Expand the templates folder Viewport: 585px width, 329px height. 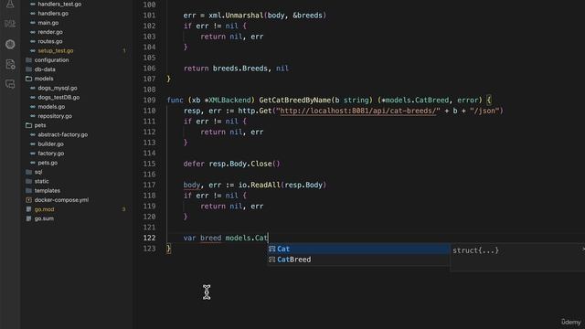pos(47,191)
